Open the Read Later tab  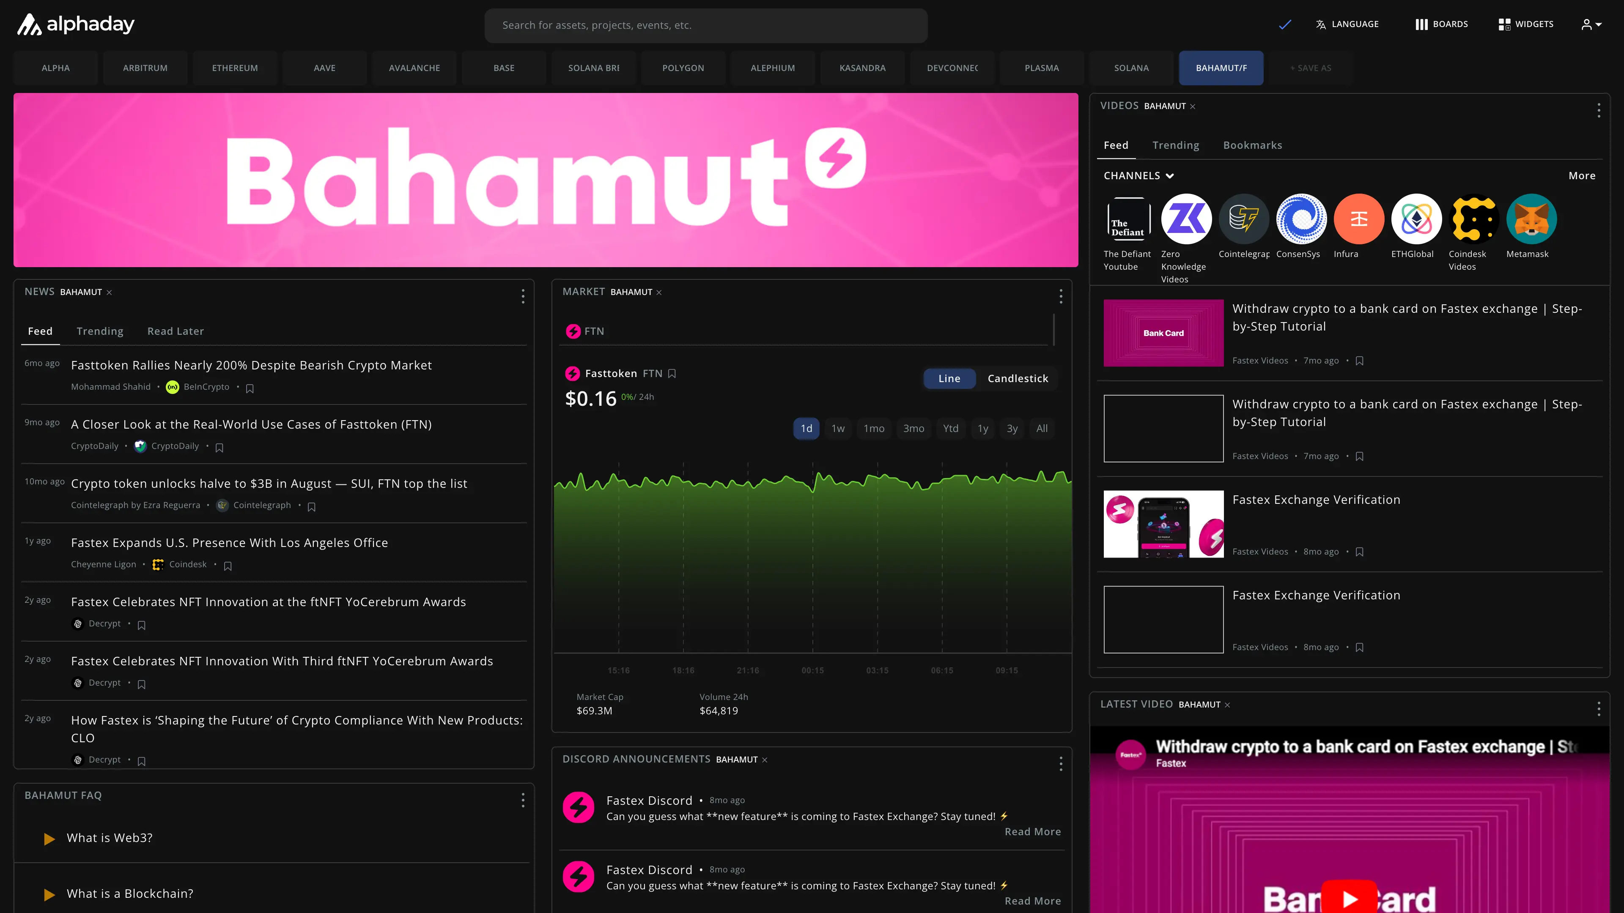click(175, 331)
